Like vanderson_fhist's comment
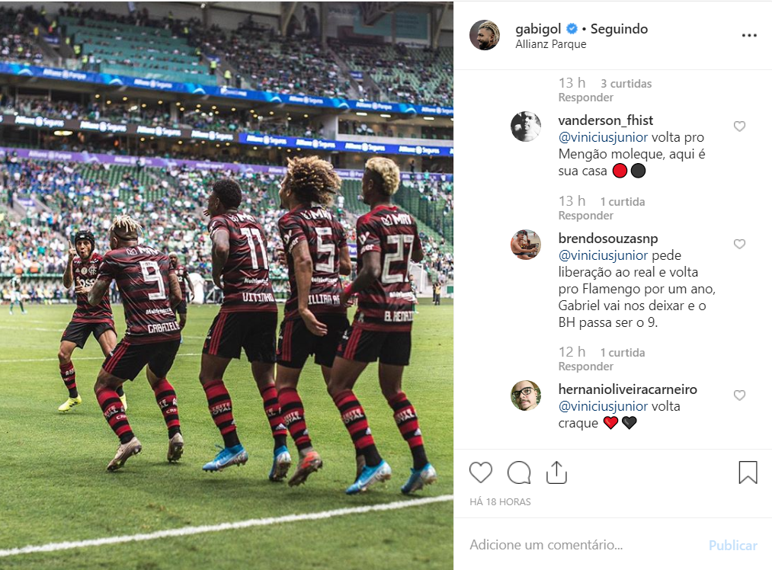Viewport: 772px width, 570px height. (x=739, y=126)
